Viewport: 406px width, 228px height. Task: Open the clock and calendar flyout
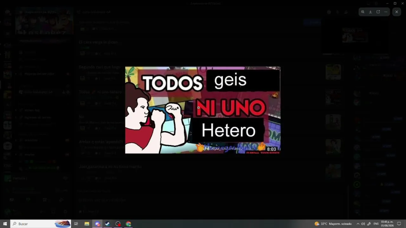point(387,224)
